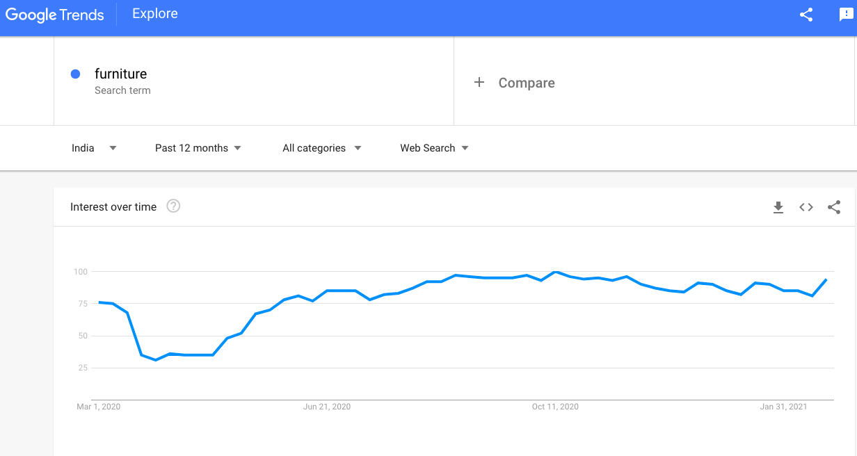Click the Mar 1, 2020 start point on the chart line
The height and width of the screenshot is (456, 857).
coord(99,302)
